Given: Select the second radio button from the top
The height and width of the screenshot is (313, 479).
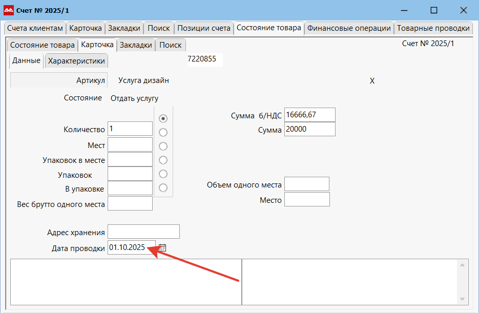Looking at the screenshot, I should (x=163, y=132).
